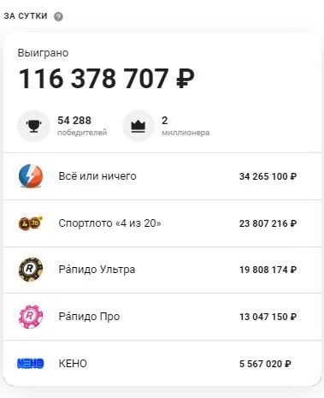Open the Рапидо Про lottery name
324x398 pixels.
tap(89, 317)
